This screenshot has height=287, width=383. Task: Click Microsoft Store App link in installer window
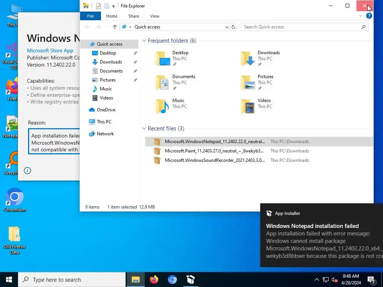[50, 50]
